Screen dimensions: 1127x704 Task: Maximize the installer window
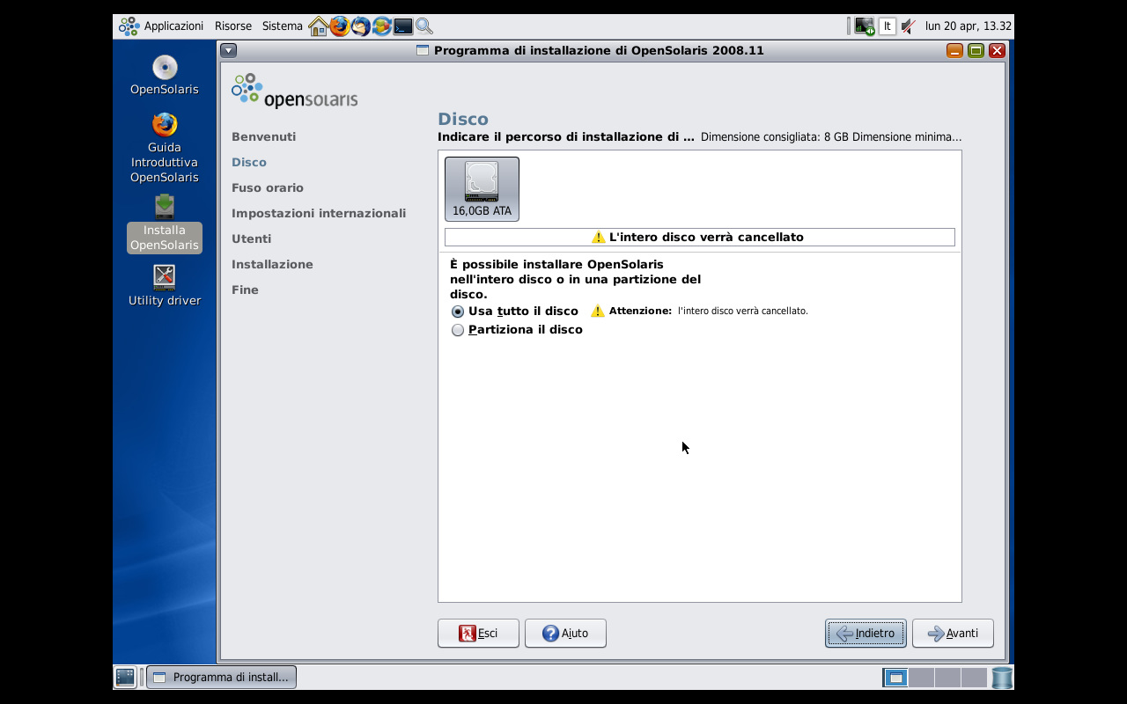976,51
